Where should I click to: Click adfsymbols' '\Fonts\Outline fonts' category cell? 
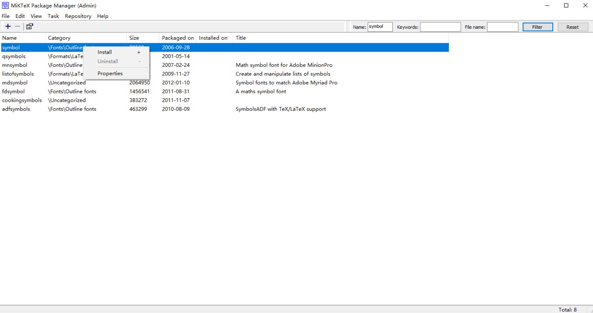(x=72, y=109)
